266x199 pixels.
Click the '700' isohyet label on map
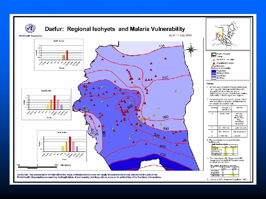coord(162,154)
